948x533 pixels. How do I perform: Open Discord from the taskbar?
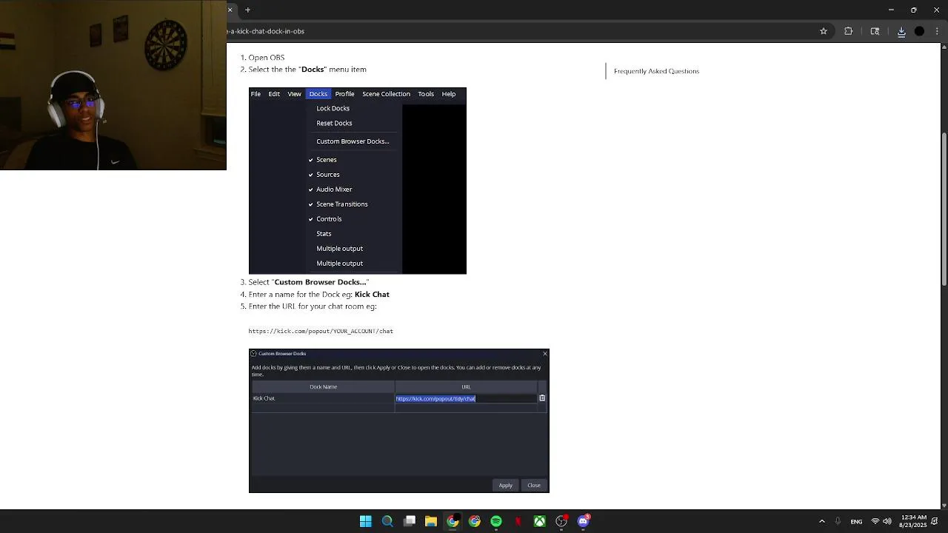click(x=584, y=521)
